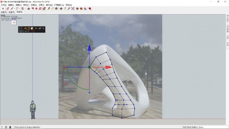Activate the Orbit camera tool
Image resolution: width=229 pixels, height=129 pixels.
tap(61, 9)
